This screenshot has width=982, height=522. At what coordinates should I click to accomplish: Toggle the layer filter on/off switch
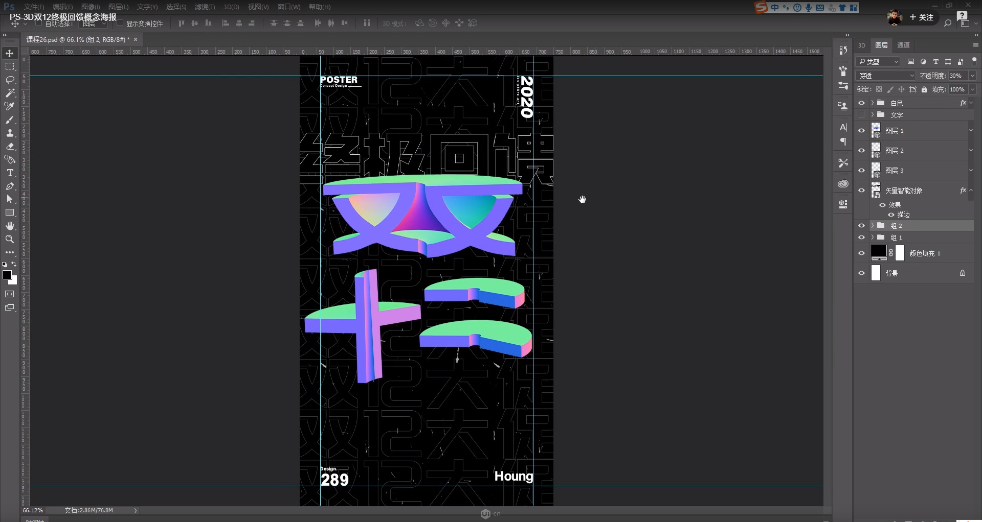click(x=974, y=61)
